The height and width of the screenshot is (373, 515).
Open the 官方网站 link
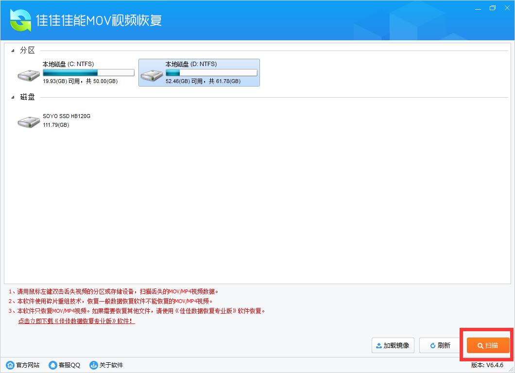pos(28,365)
